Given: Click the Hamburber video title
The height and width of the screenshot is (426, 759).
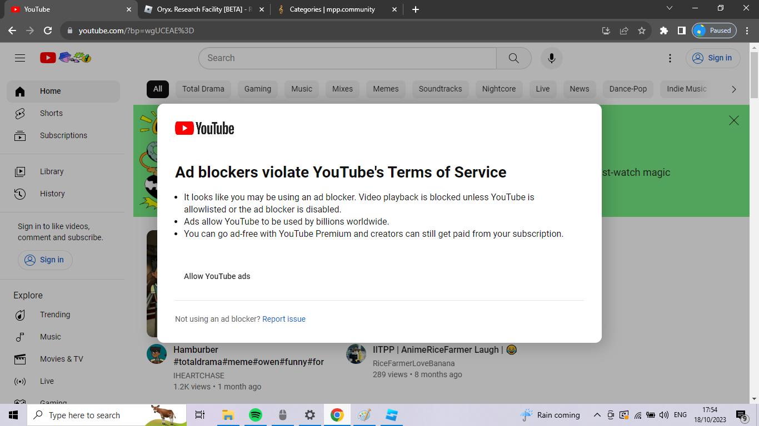Looking at the screenshot, I should click(249, 356).
